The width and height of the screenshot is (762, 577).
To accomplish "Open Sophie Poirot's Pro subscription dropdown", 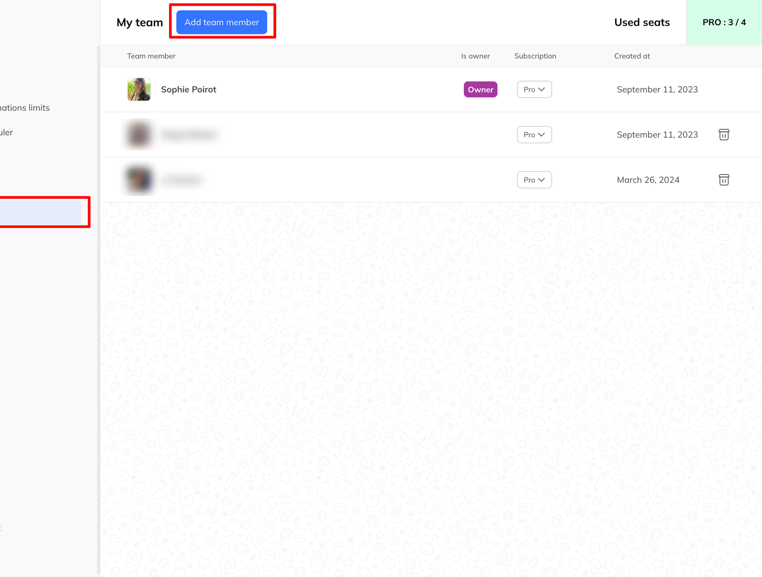I will click(x=534, y=89).
